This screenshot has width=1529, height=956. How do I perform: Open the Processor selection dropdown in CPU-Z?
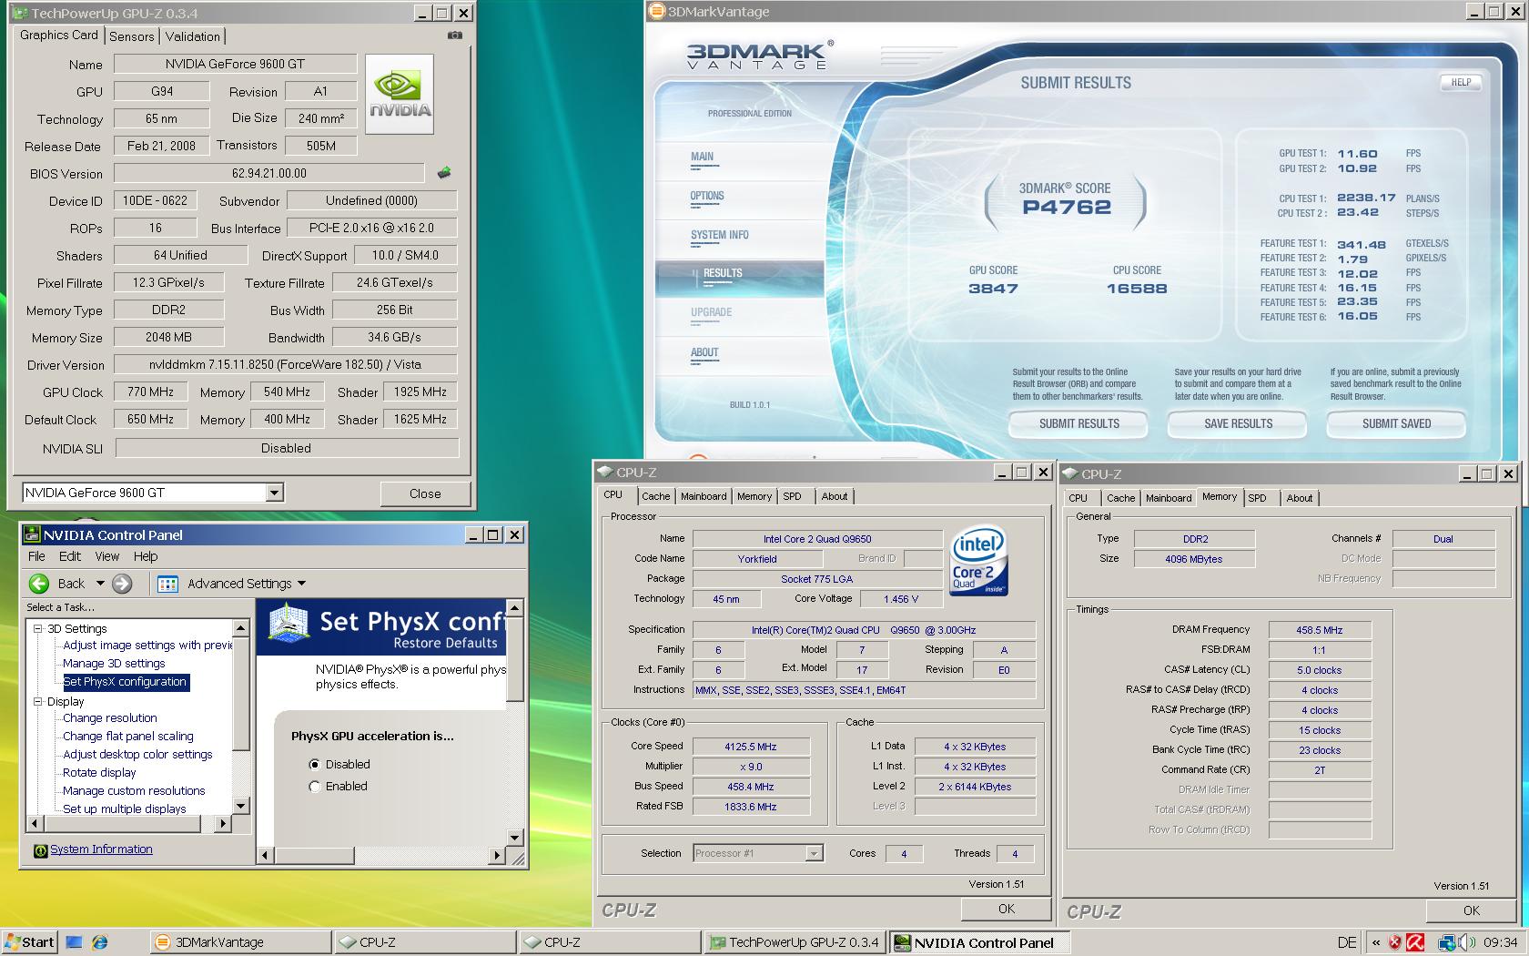(x=814, y=853)
